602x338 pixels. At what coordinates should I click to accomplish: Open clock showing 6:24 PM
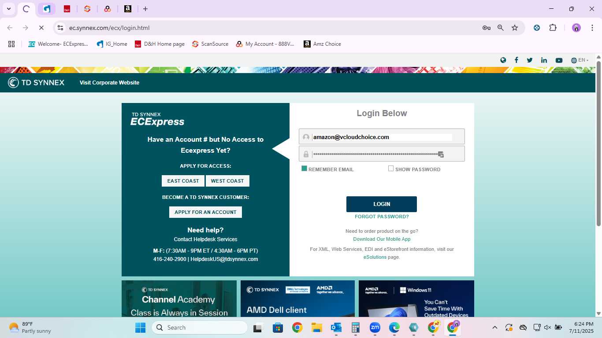click(581, 327)
